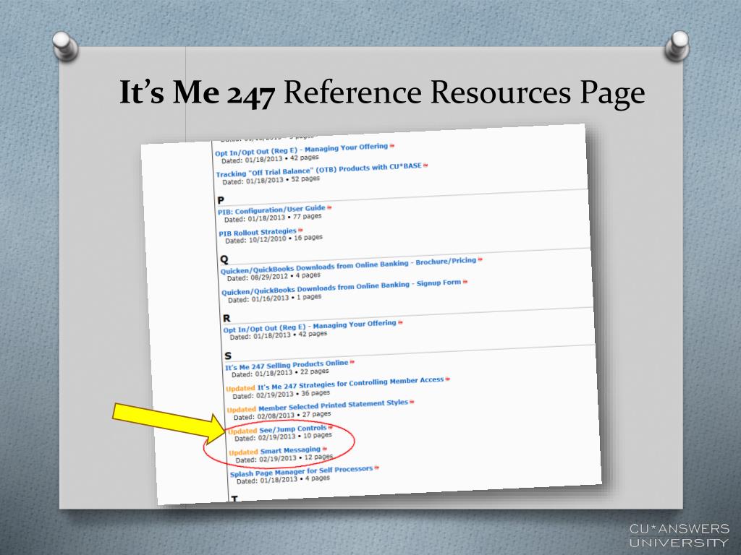Click PDF icon after CU*BASE OTB link
Image resolution: width=741 pixels, height=555 pixels.
[425, 165]
